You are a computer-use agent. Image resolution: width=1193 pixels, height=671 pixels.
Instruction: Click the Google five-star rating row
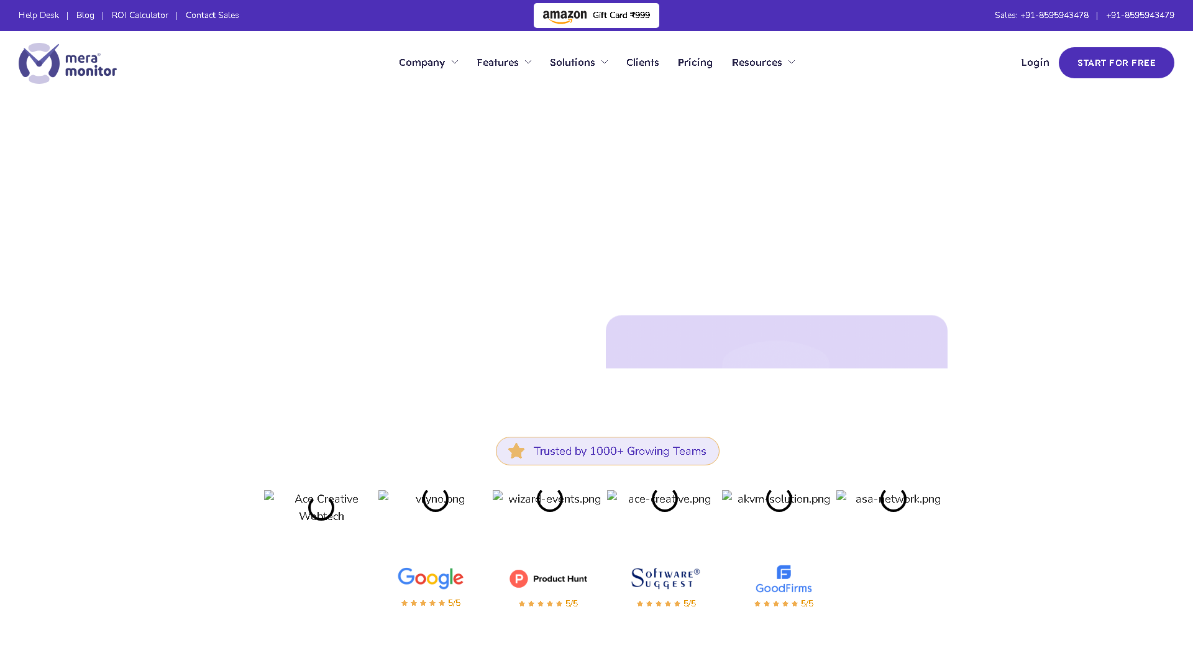tap(430, 602)
